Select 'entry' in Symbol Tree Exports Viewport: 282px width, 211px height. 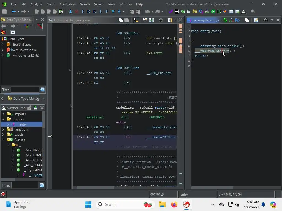tap(23, 124)
